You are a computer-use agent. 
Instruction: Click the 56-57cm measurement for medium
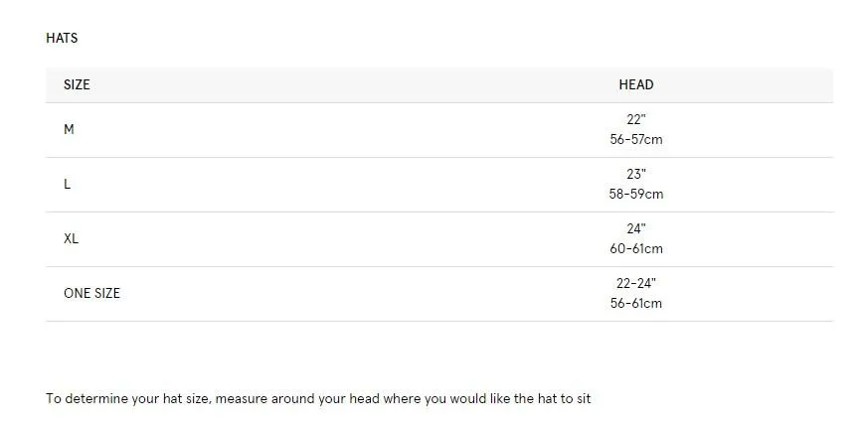(635, 139)
